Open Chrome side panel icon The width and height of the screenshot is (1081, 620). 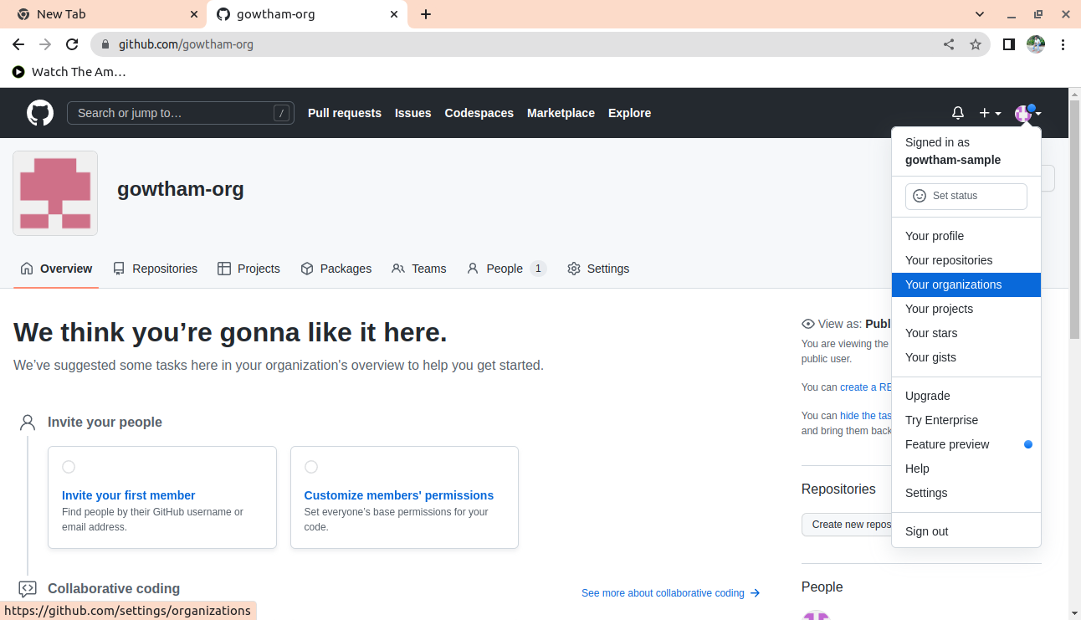1009,44
